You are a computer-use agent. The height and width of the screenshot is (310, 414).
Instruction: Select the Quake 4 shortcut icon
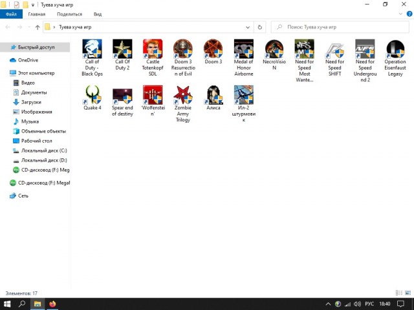pyautogui.click(x=92, y=95)
